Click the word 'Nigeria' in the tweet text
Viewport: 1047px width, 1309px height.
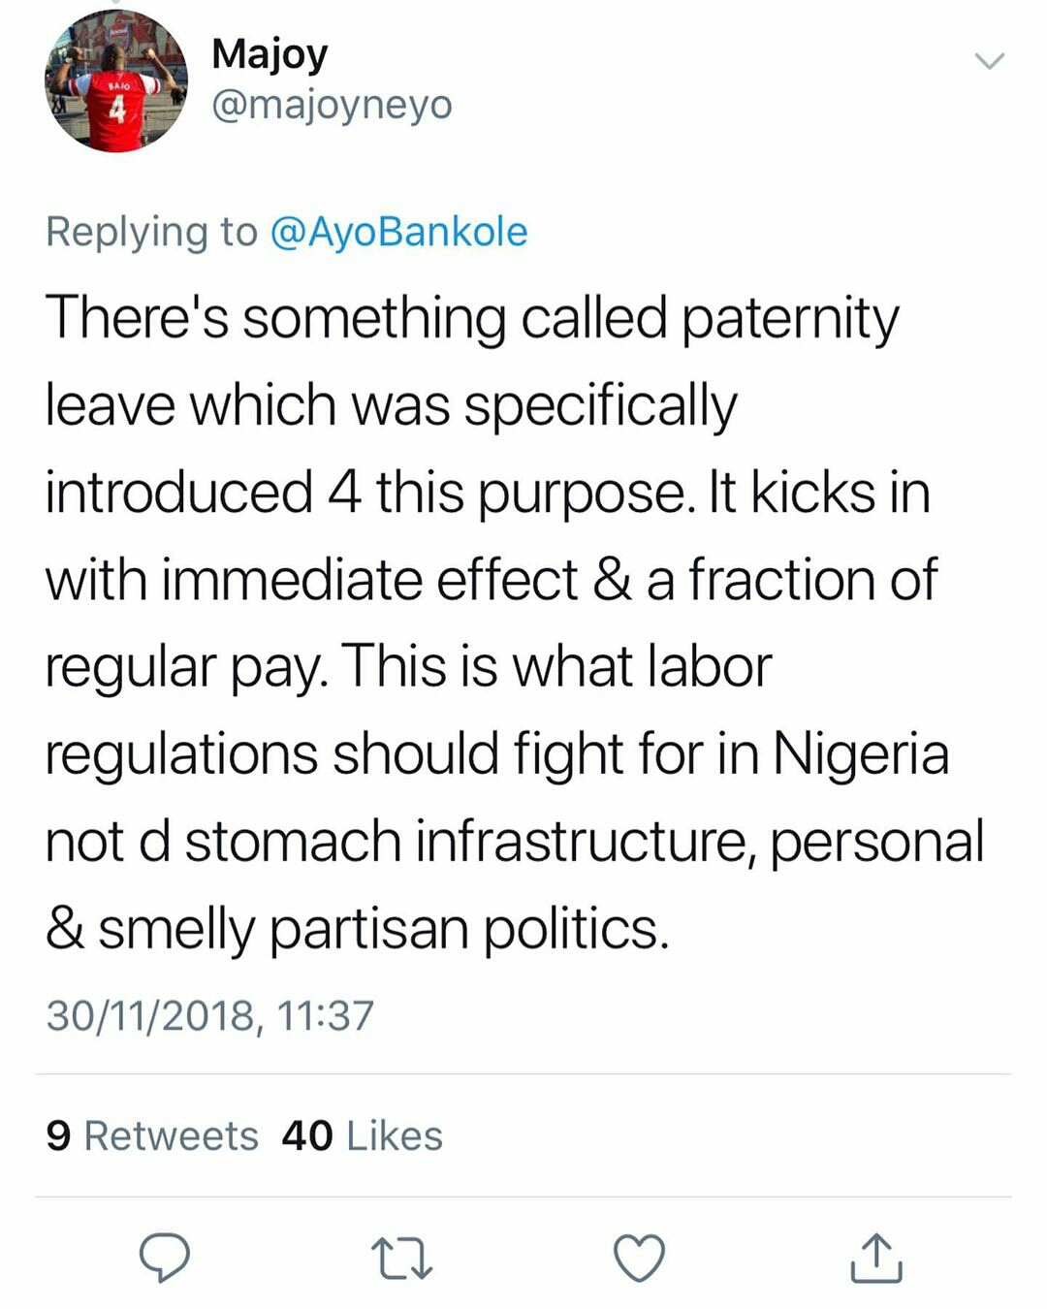tap(861, 753)
